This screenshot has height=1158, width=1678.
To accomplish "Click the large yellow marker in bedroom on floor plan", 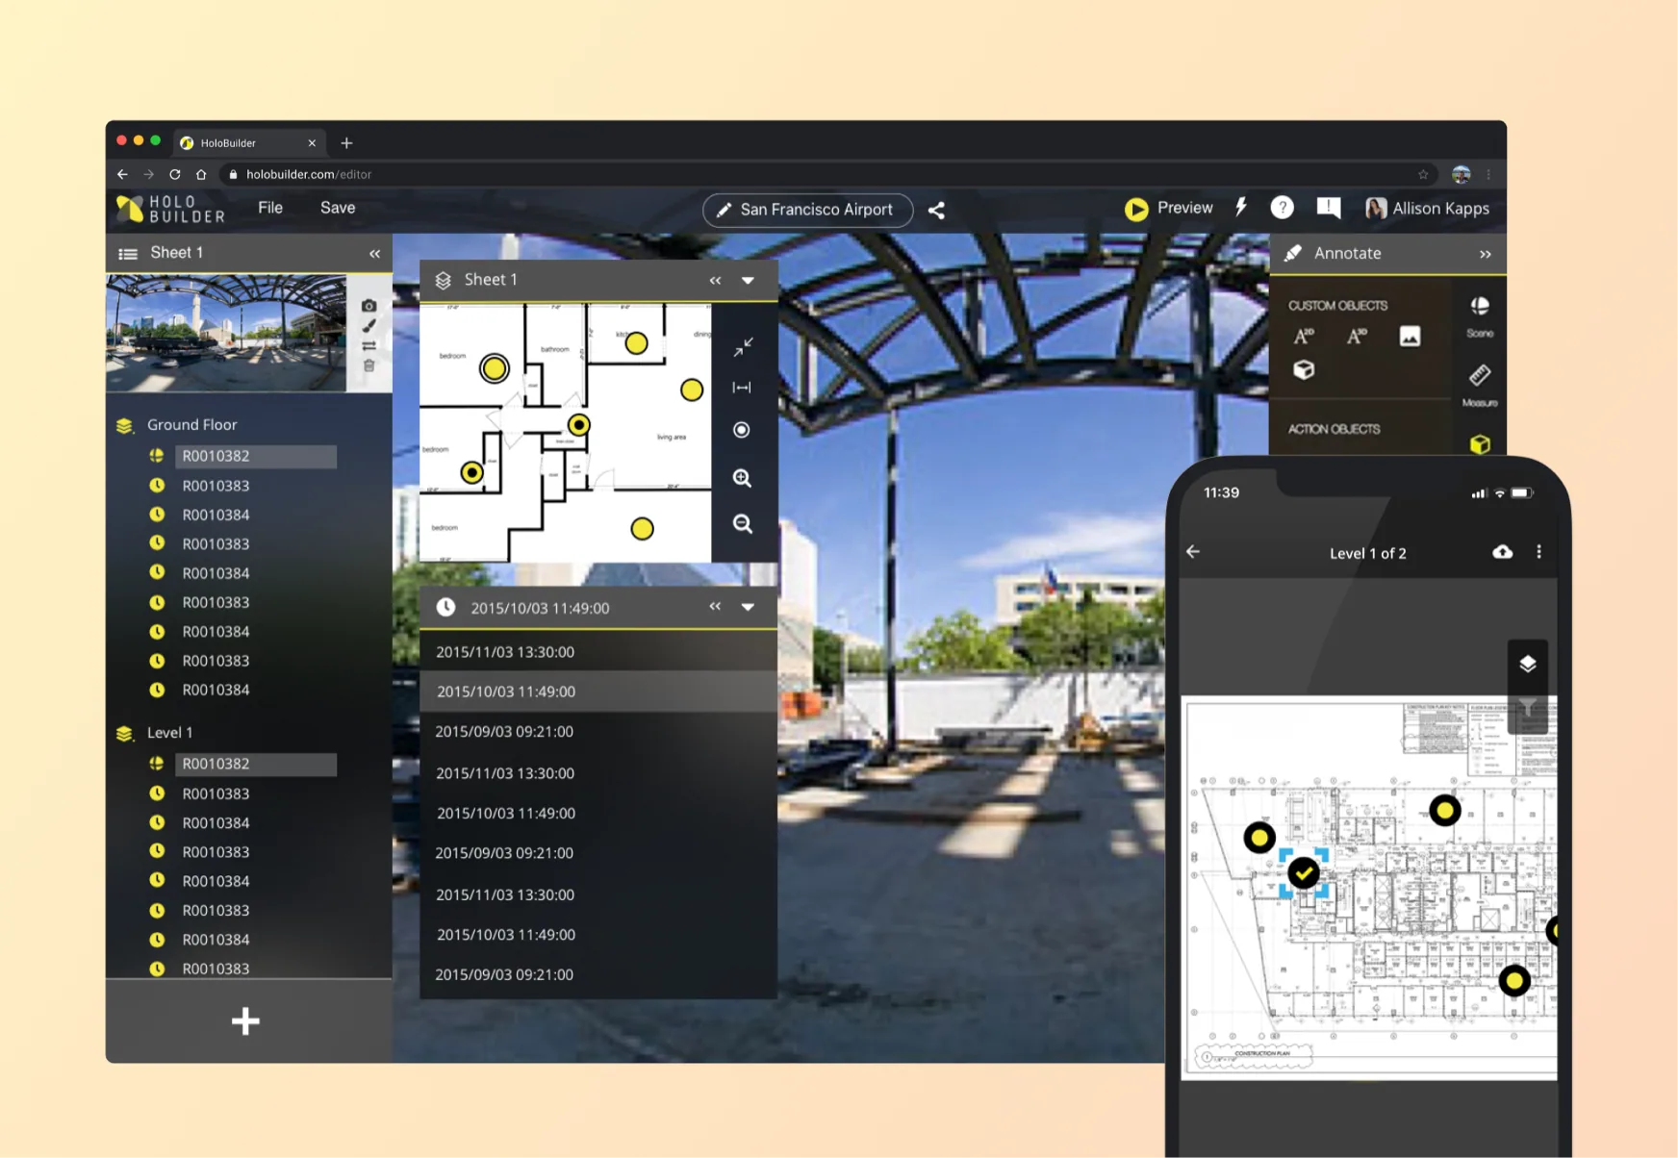I will point(495,368).
